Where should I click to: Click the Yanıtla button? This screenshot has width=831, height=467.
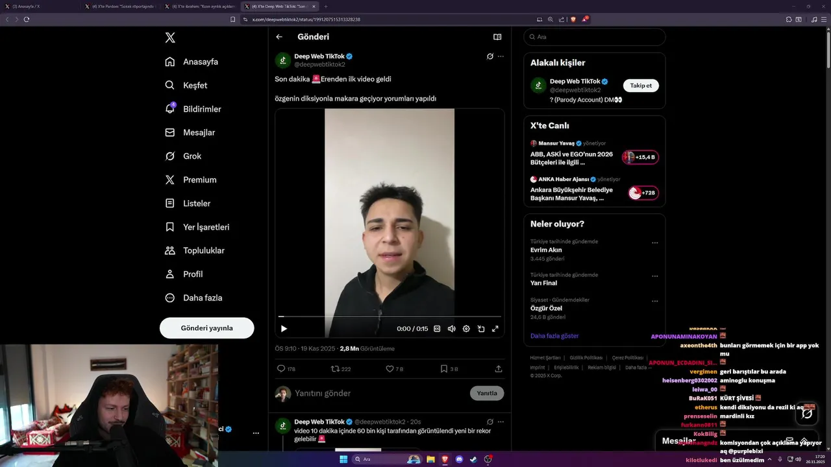487,393
